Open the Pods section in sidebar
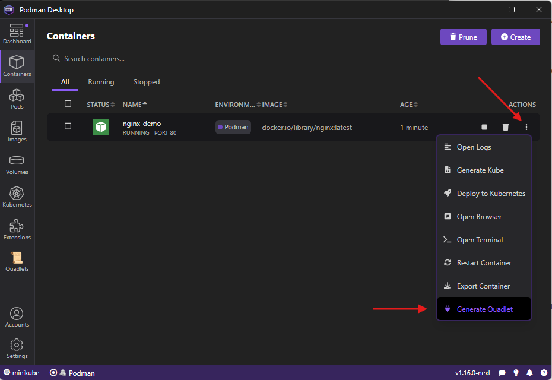The height and width of the screenshot is (380, 552). [17, 99]
